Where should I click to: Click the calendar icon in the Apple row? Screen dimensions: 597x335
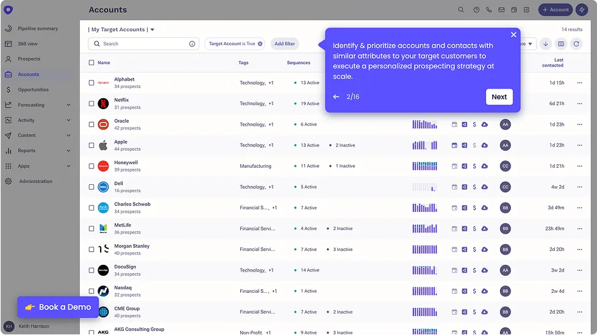coord(454,145)
